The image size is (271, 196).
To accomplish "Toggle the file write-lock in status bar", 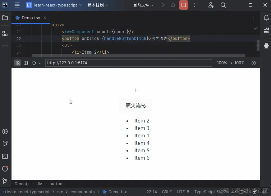I will click(254, 192).
